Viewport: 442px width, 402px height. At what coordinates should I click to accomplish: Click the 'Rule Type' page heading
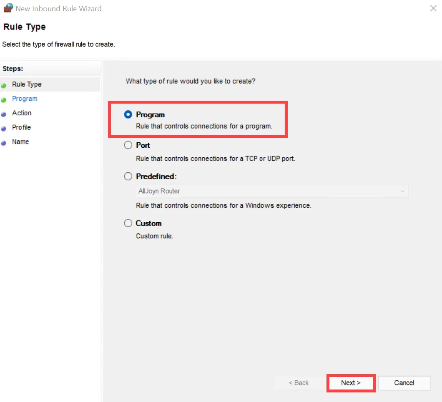tap(25, 27)
